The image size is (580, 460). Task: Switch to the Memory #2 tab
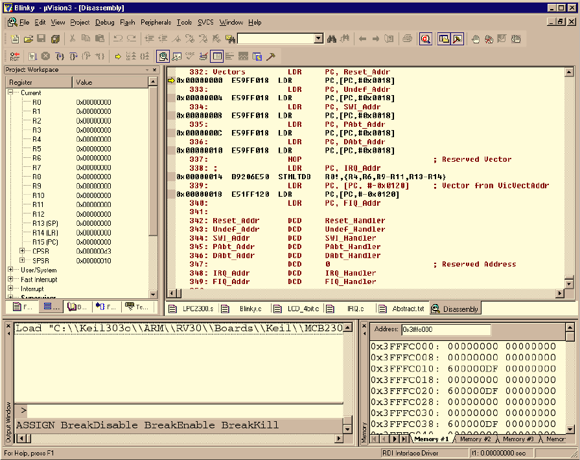(475, 439)
